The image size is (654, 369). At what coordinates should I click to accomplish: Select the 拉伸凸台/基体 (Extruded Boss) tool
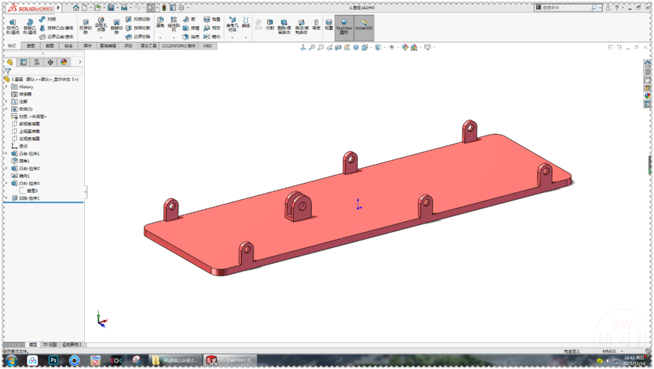coord(12,23)
